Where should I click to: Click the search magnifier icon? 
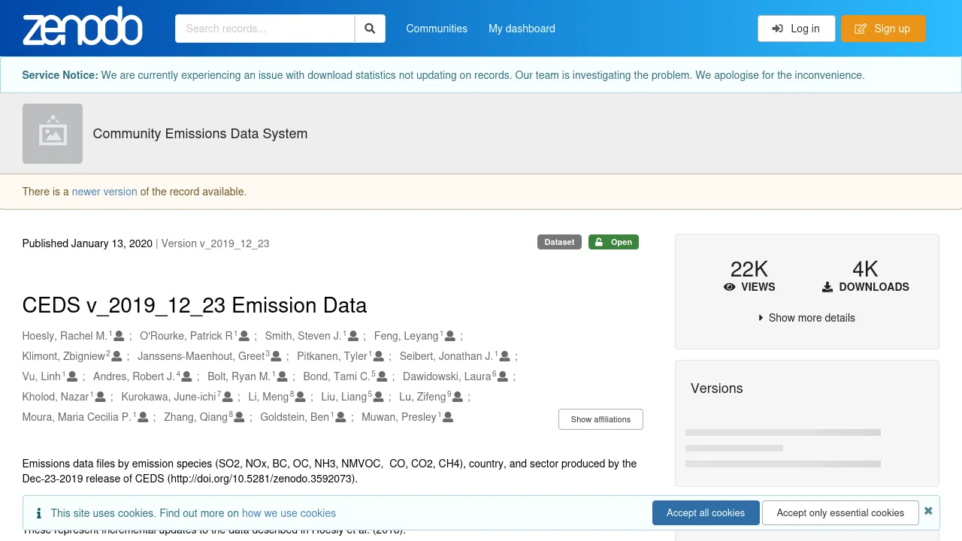click(370, 28)
